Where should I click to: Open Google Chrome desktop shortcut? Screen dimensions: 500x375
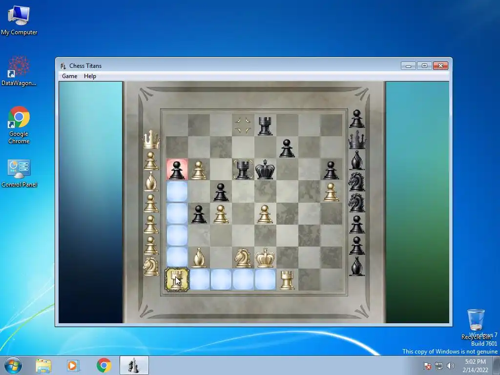point(19,125)
